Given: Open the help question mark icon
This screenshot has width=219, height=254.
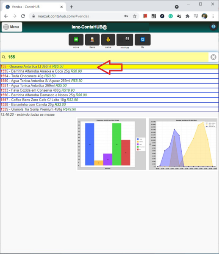Looking at the screenshot, I should click(213, 27).
